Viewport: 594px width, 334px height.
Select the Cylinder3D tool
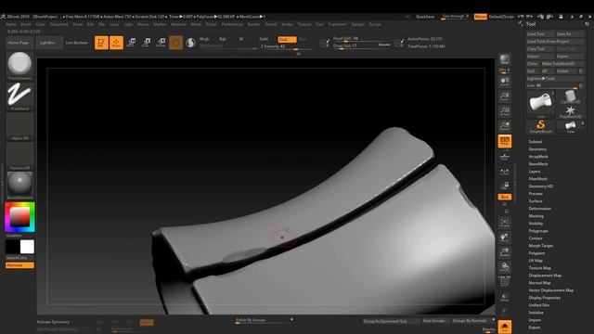(x=570, y=97)
